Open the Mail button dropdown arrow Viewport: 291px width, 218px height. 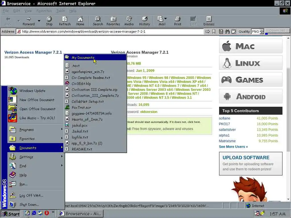[x=166, y=18]
